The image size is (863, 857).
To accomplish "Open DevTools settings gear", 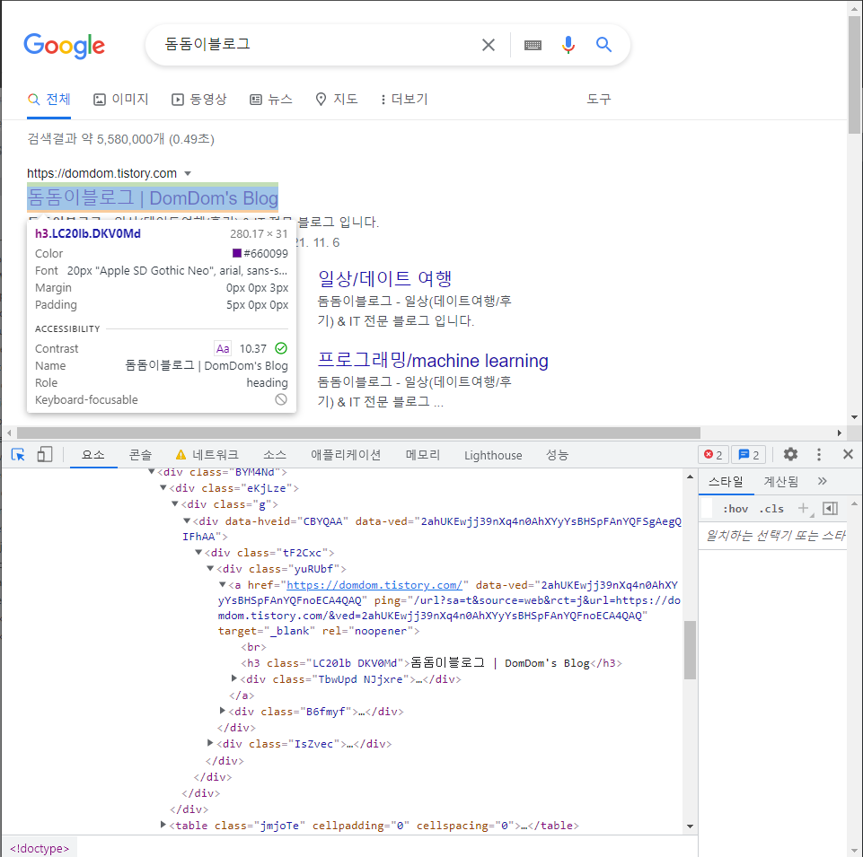I will [x=790, y=454].
